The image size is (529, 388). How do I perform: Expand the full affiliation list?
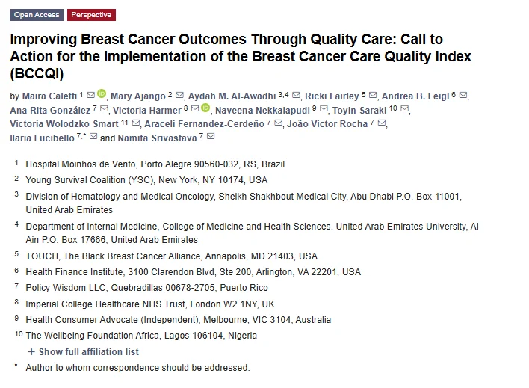point(88,352)
